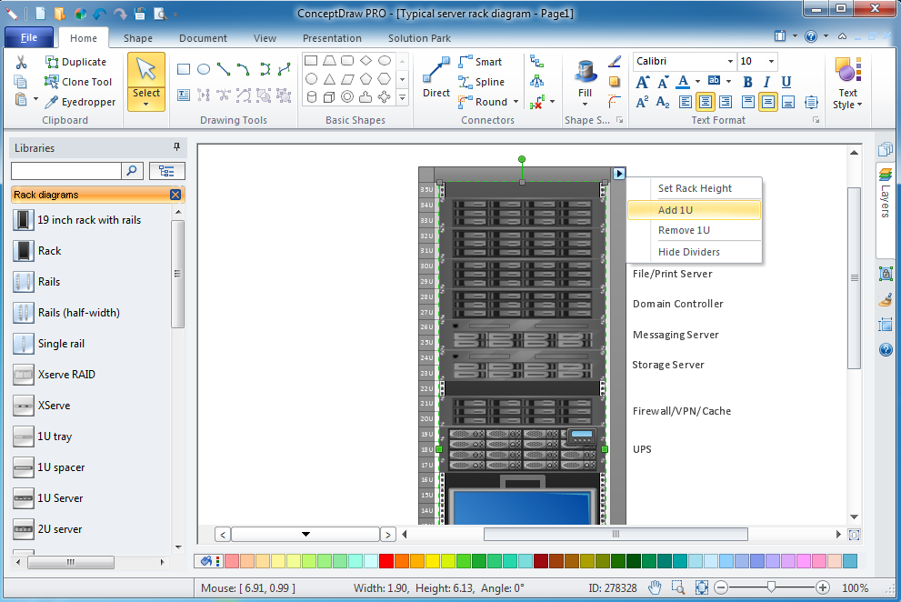Choose the Smart connector
This screenshot has width=901, height=602.
480,62
